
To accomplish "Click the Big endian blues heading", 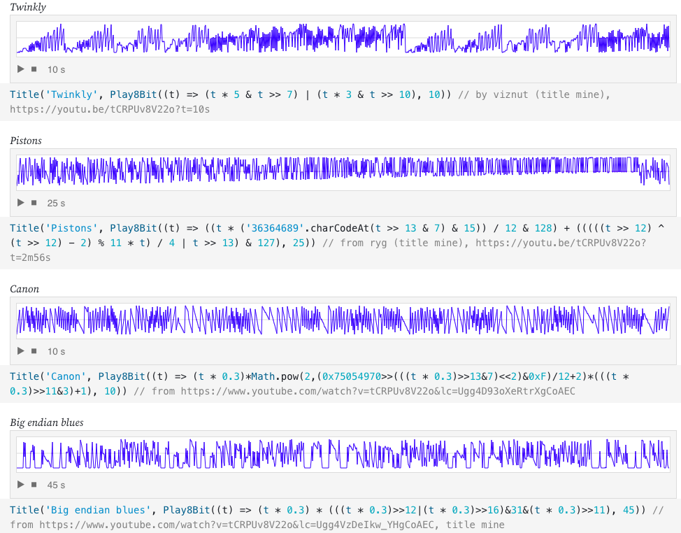I will (46, 422).
